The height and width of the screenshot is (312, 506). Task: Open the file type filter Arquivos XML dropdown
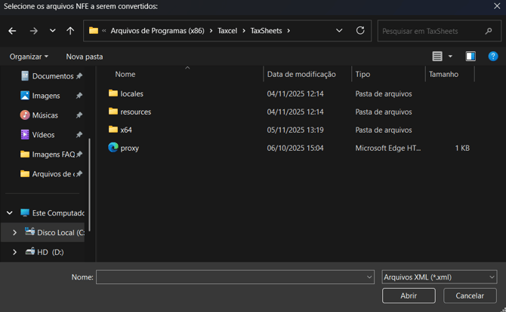click(x=439, y=277)
